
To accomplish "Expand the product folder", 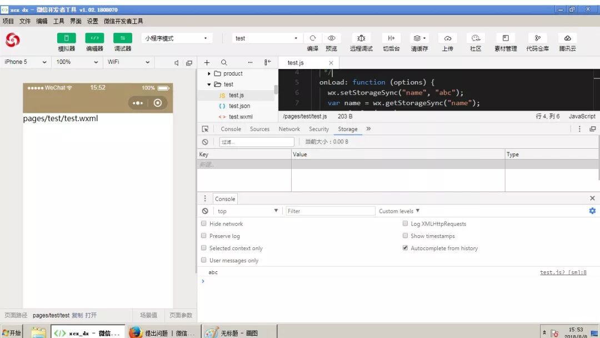I will coord(209,73).
